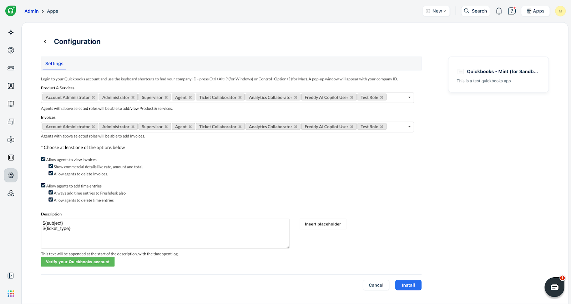Remove Supervisor from Product & Services roles
Image resolution: width=571 pixels, height=304 pixels.
[x=166, y=98]
